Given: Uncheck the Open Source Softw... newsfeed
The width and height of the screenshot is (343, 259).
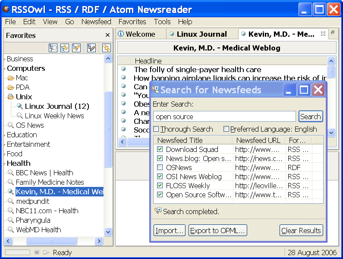Looking at the screenshot, I should [x=160, y=195].
